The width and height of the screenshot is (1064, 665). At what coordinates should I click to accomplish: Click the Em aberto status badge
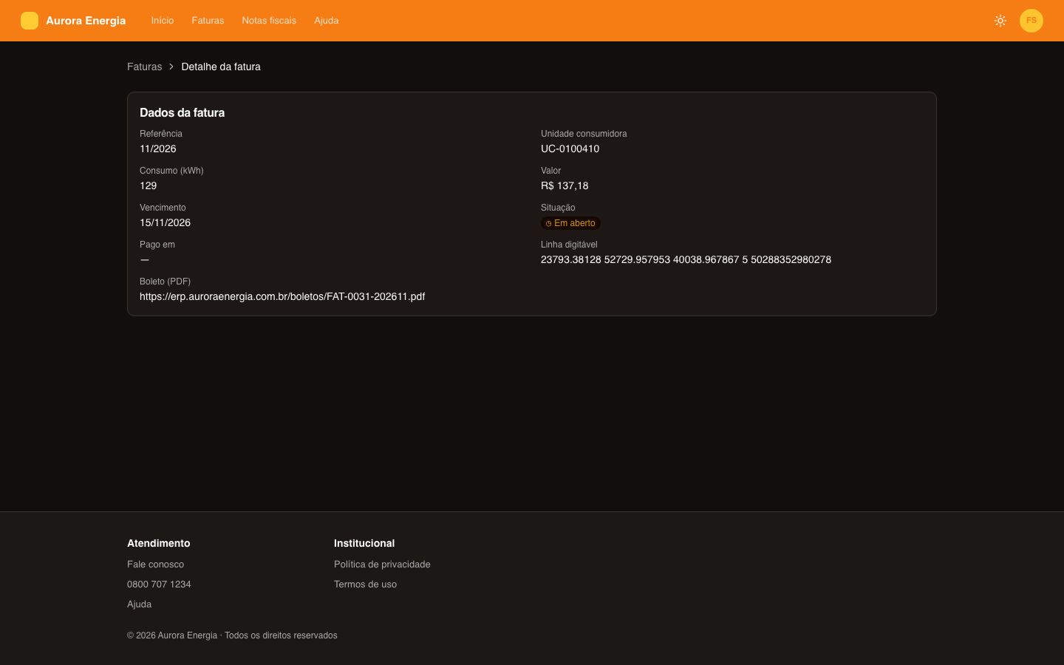[570, 223]
